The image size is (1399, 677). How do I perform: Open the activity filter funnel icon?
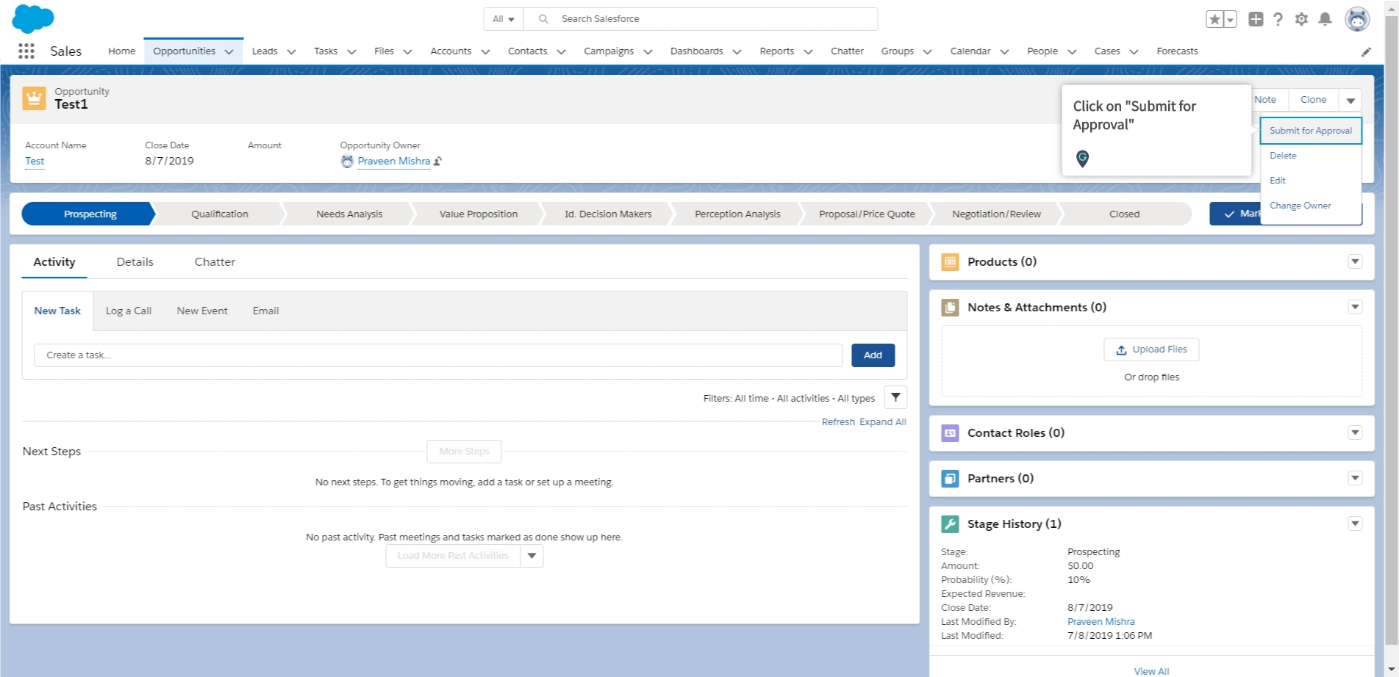tap(895, 397)
